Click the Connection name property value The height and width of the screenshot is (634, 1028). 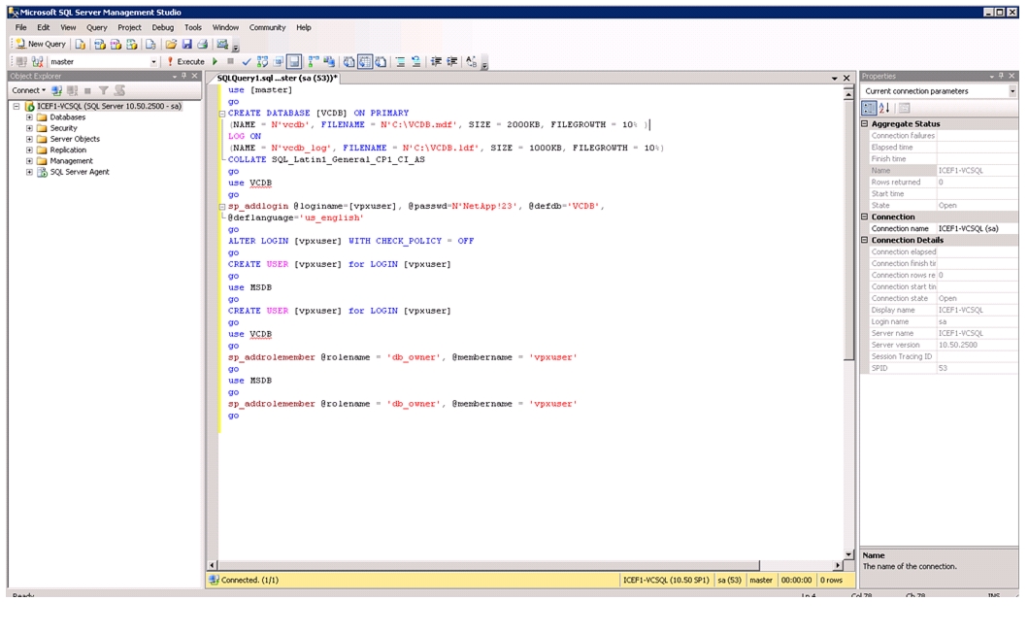977,229
